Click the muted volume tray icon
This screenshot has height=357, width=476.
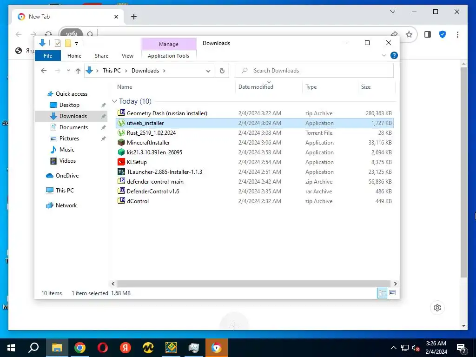[415, 348]
